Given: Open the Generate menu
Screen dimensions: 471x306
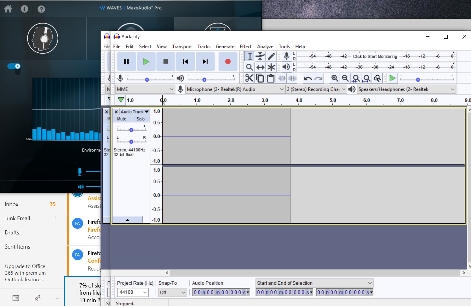Looking at the screenshot, I should point(225,46).
